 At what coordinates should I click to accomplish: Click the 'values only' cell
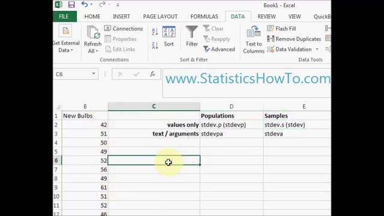click(154, 125)
